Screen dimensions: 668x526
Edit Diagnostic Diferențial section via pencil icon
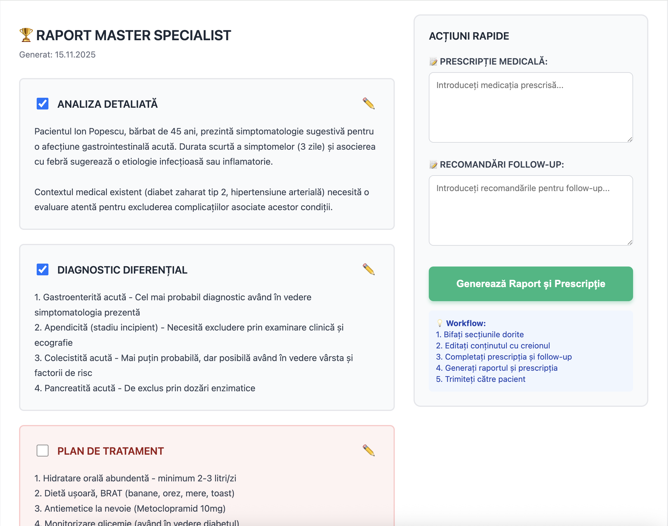[369, 269]
